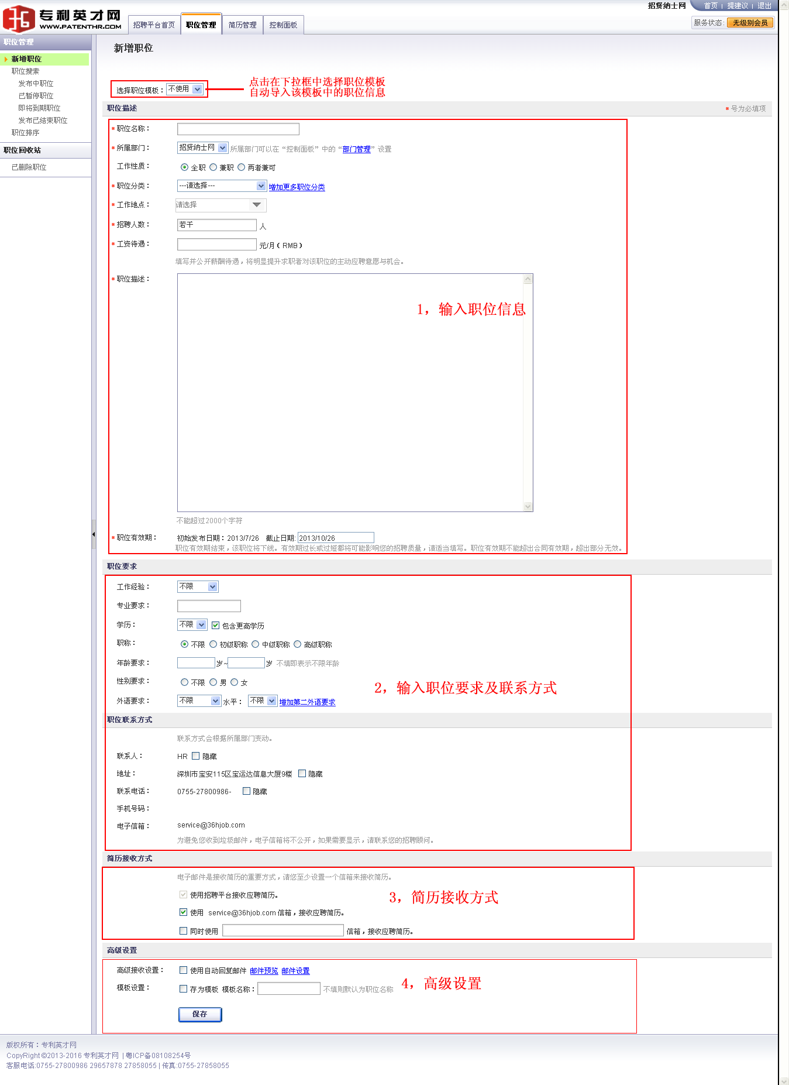The width and height of the screenshot is (789, 1085).
Task: Open 部门管理 link
Action: coord(356,149)
